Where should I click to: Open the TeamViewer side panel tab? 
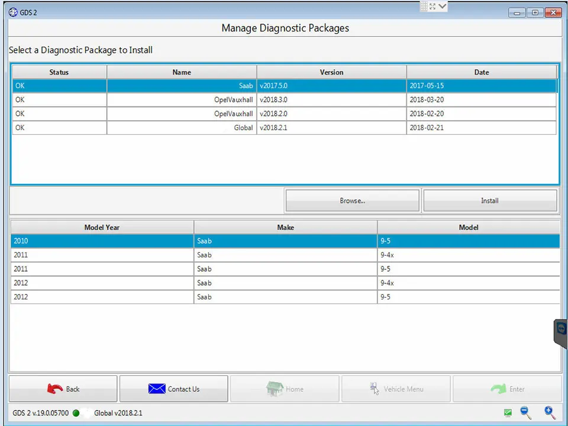(x=561, y=334)
